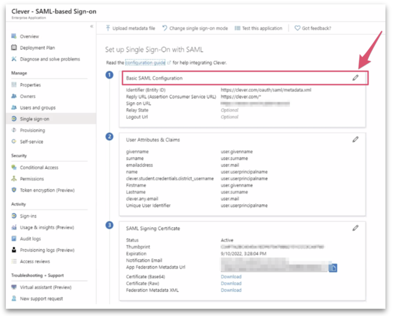Download the Federation Metadata XML
The height and width of the screenshot is (316, 393).
231,290
